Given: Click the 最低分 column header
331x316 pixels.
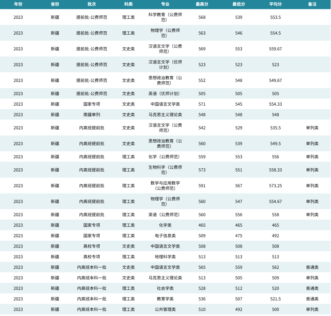Looking at the screenshot, I should pyautogui.click(x=238, y=4).
